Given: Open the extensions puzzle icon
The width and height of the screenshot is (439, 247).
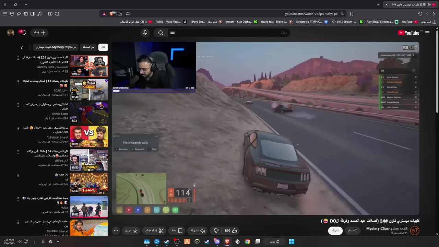Looking at the screenshot, I should click(x=57, y=14).
